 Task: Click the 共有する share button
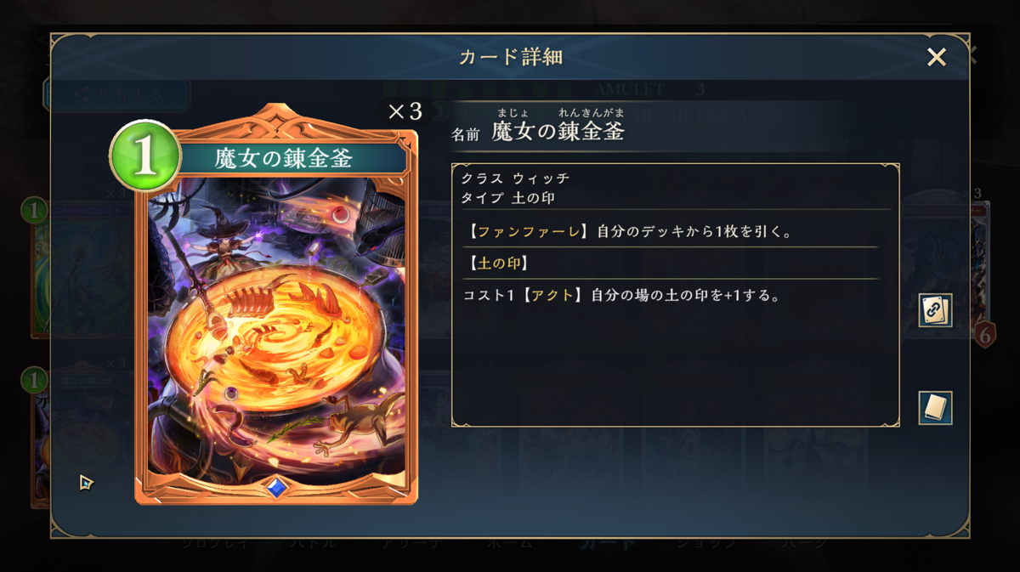(116, 95)
